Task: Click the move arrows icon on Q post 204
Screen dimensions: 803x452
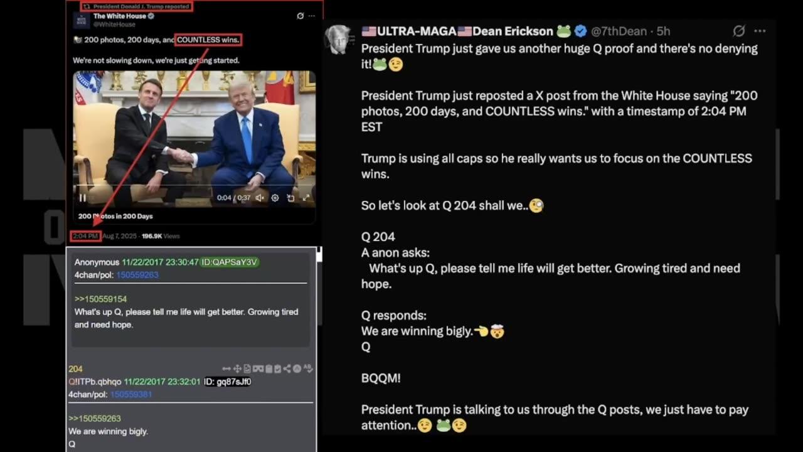Action: (237, 369)
